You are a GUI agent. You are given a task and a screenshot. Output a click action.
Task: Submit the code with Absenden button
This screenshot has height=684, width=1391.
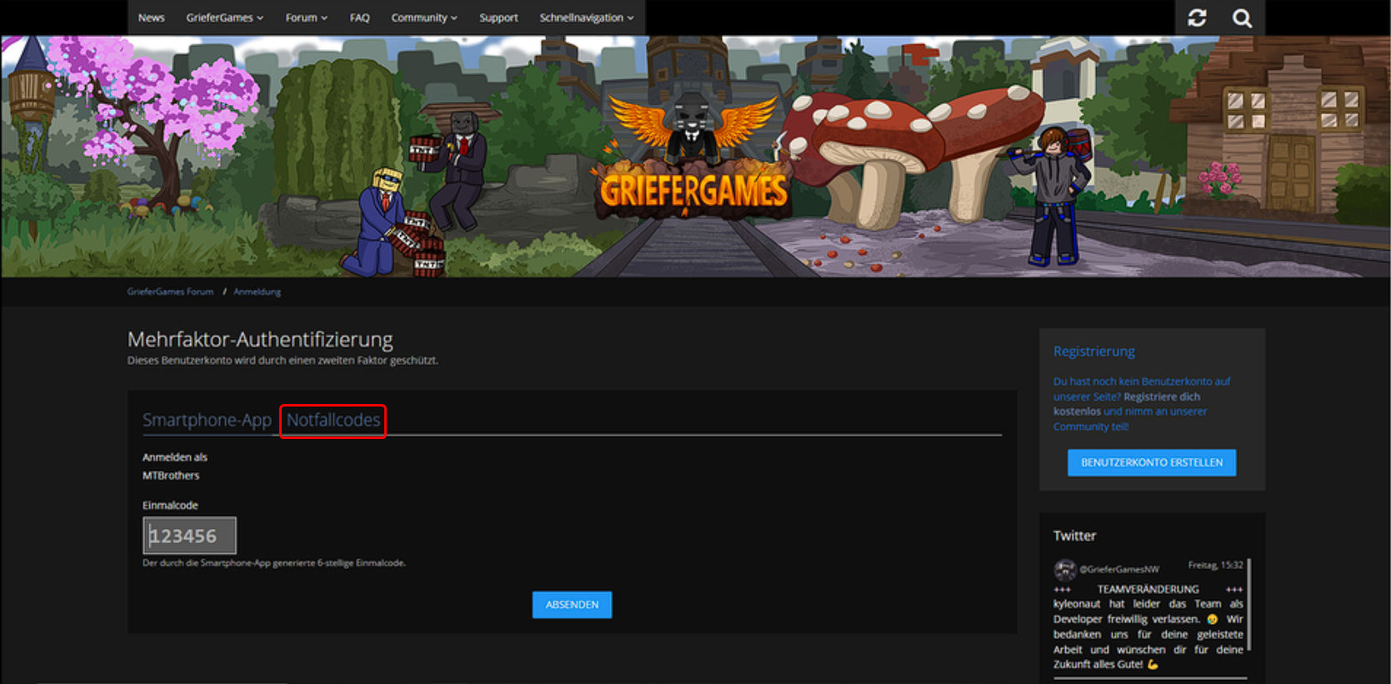(x=572, y=605)
